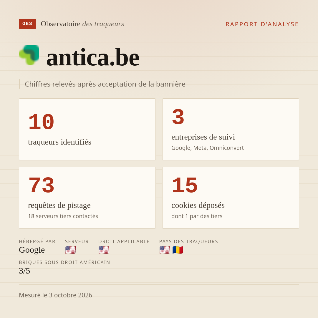Click the number 73 requêtes figure

[x=41, y=185]
